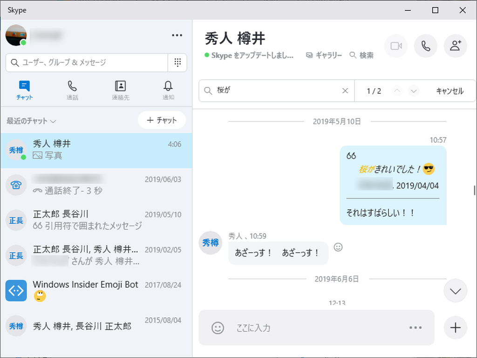Viewport: 477px width, 358px height.
Task: Start a new chat with + チャット
Action: [x=162, y=120]
